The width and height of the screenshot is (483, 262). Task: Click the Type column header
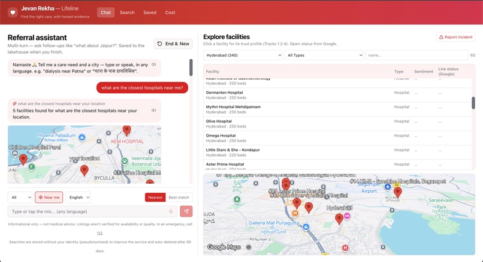(x=399, y=71)
